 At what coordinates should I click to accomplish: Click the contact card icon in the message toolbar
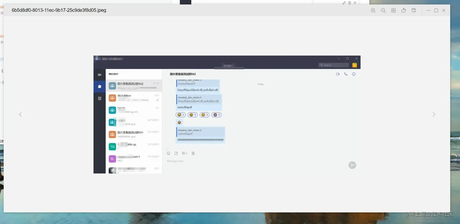193,153
